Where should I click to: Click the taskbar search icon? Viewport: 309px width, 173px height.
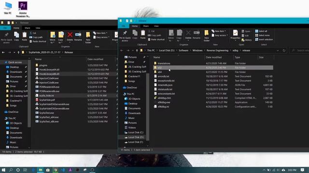click(11, 170)
